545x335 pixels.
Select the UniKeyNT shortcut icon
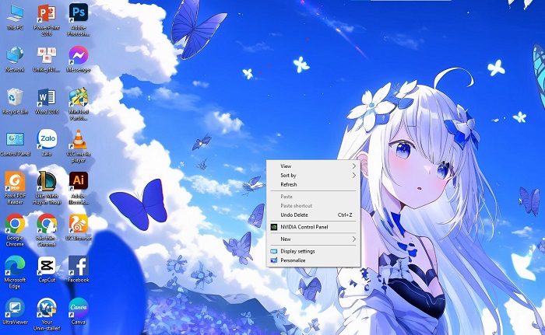[x=47, y=59]
